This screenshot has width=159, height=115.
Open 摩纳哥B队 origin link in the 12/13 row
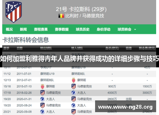click(47, 80)
